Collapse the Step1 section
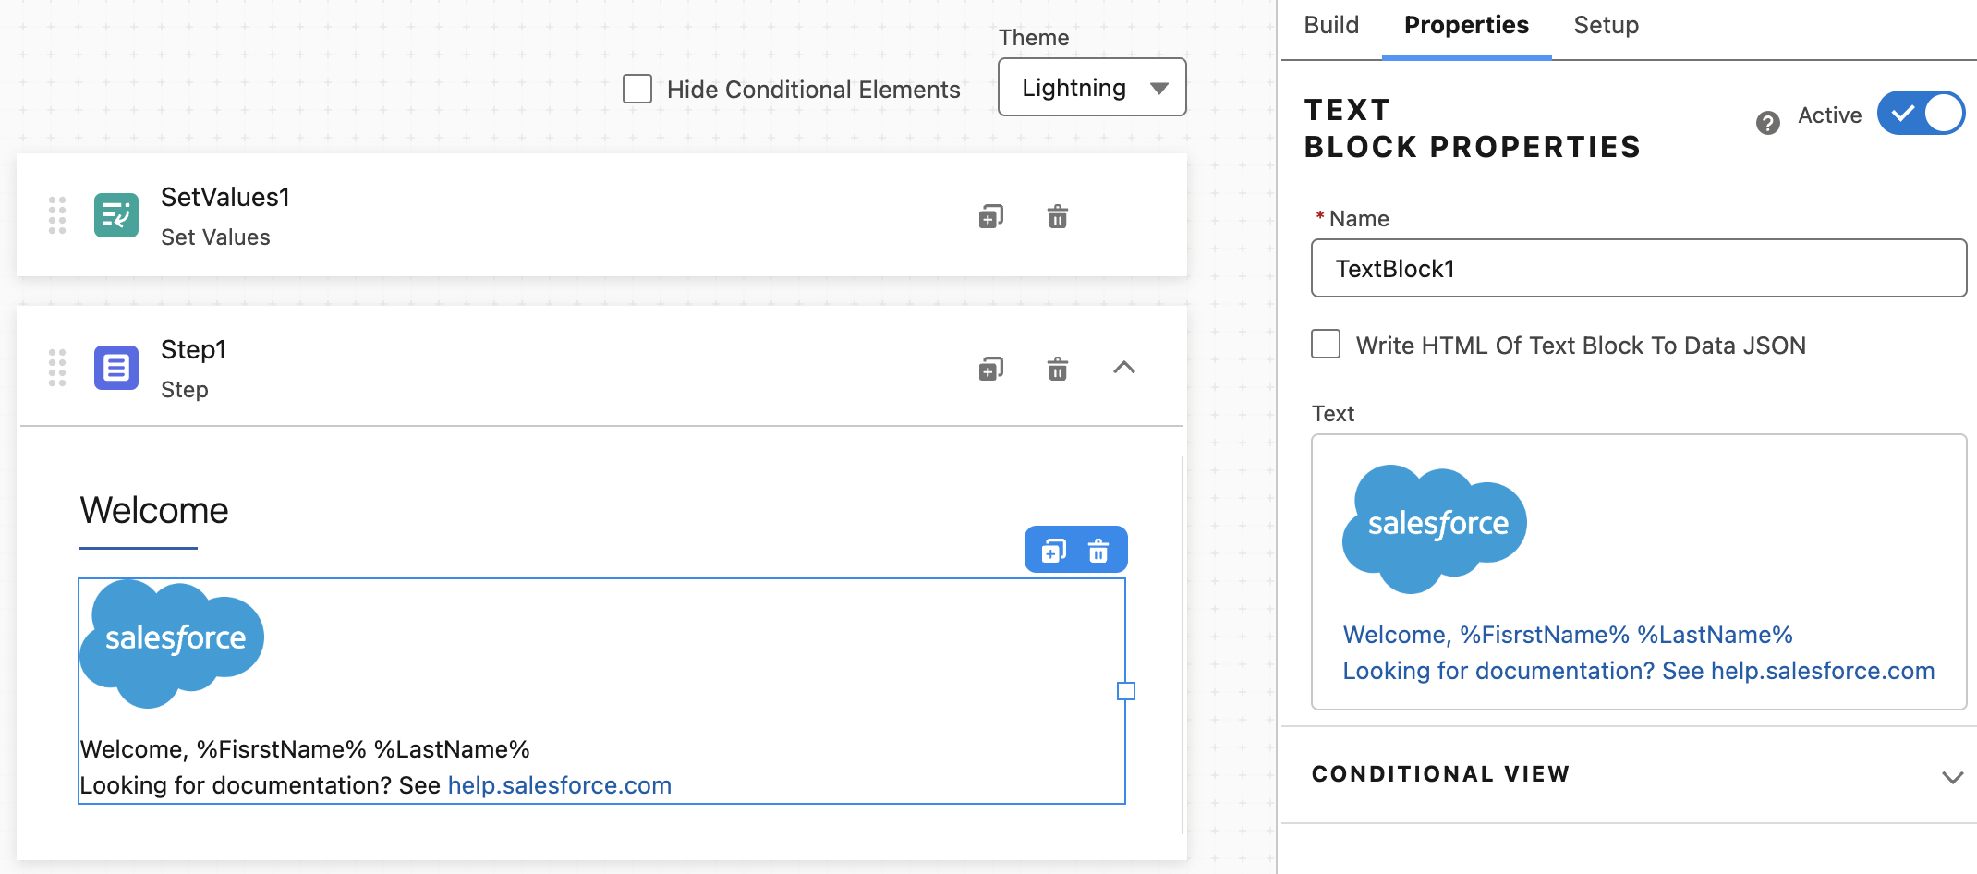 (1123, 368)
